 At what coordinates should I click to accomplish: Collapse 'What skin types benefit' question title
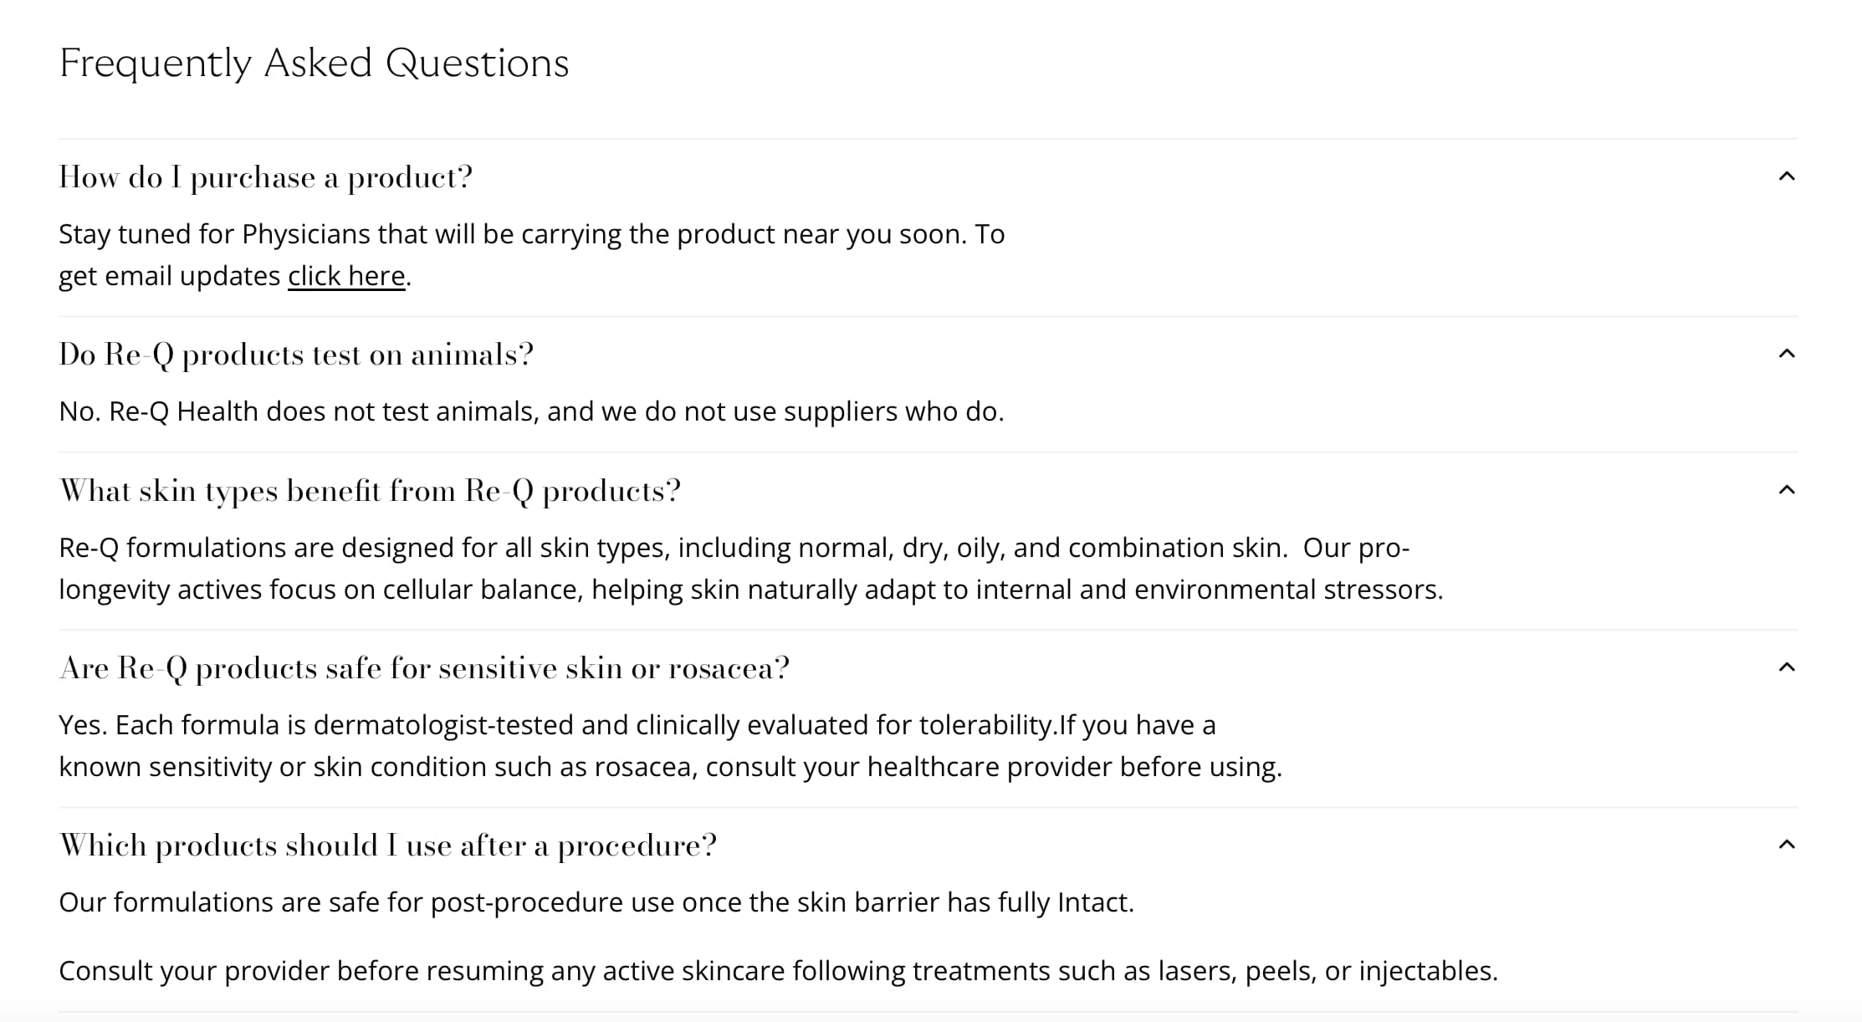click(370, 491)
